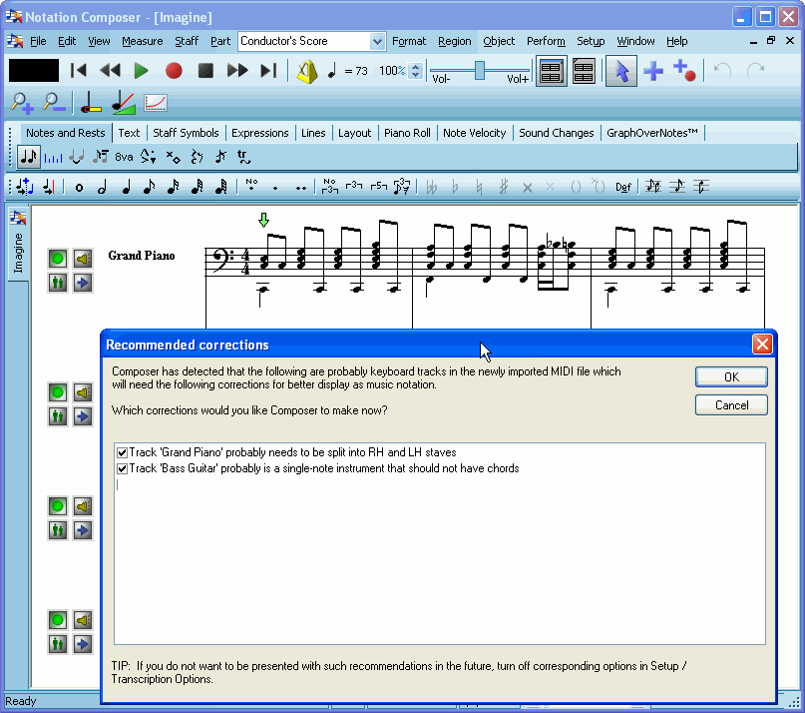
Task: Select the arrow pointer Select mode tool
Action: pyautogui.click(x=621, y=71)
